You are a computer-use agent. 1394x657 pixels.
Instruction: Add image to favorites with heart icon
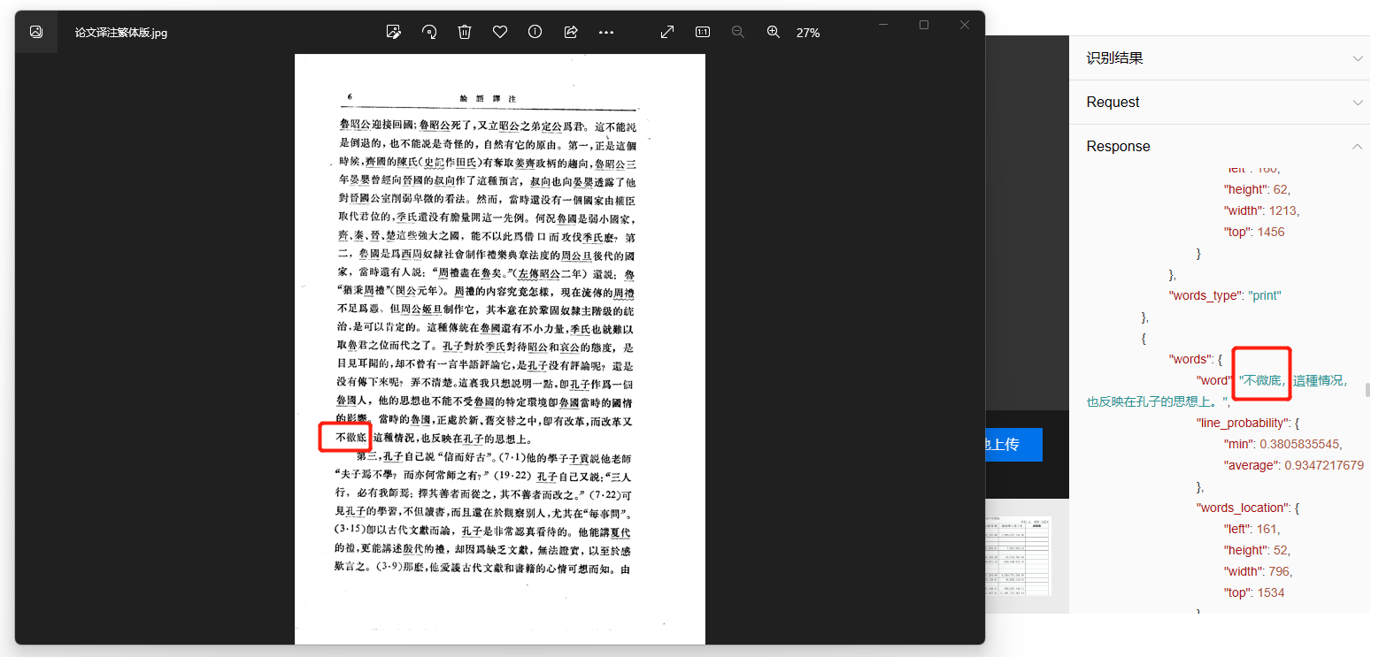(500, 32)
